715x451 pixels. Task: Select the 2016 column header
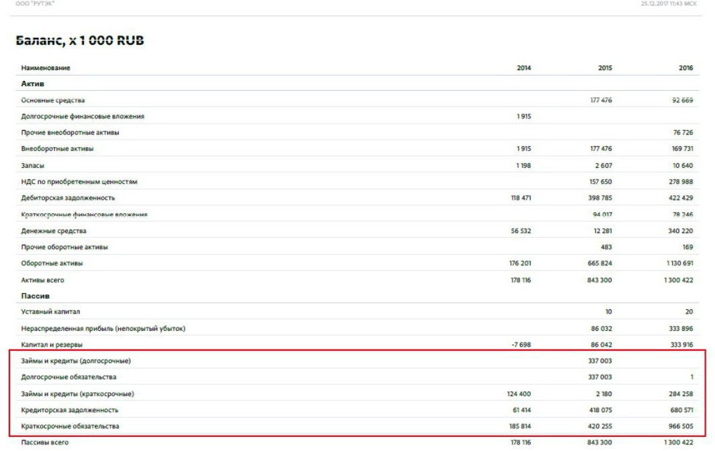click(x=686, y=68)
